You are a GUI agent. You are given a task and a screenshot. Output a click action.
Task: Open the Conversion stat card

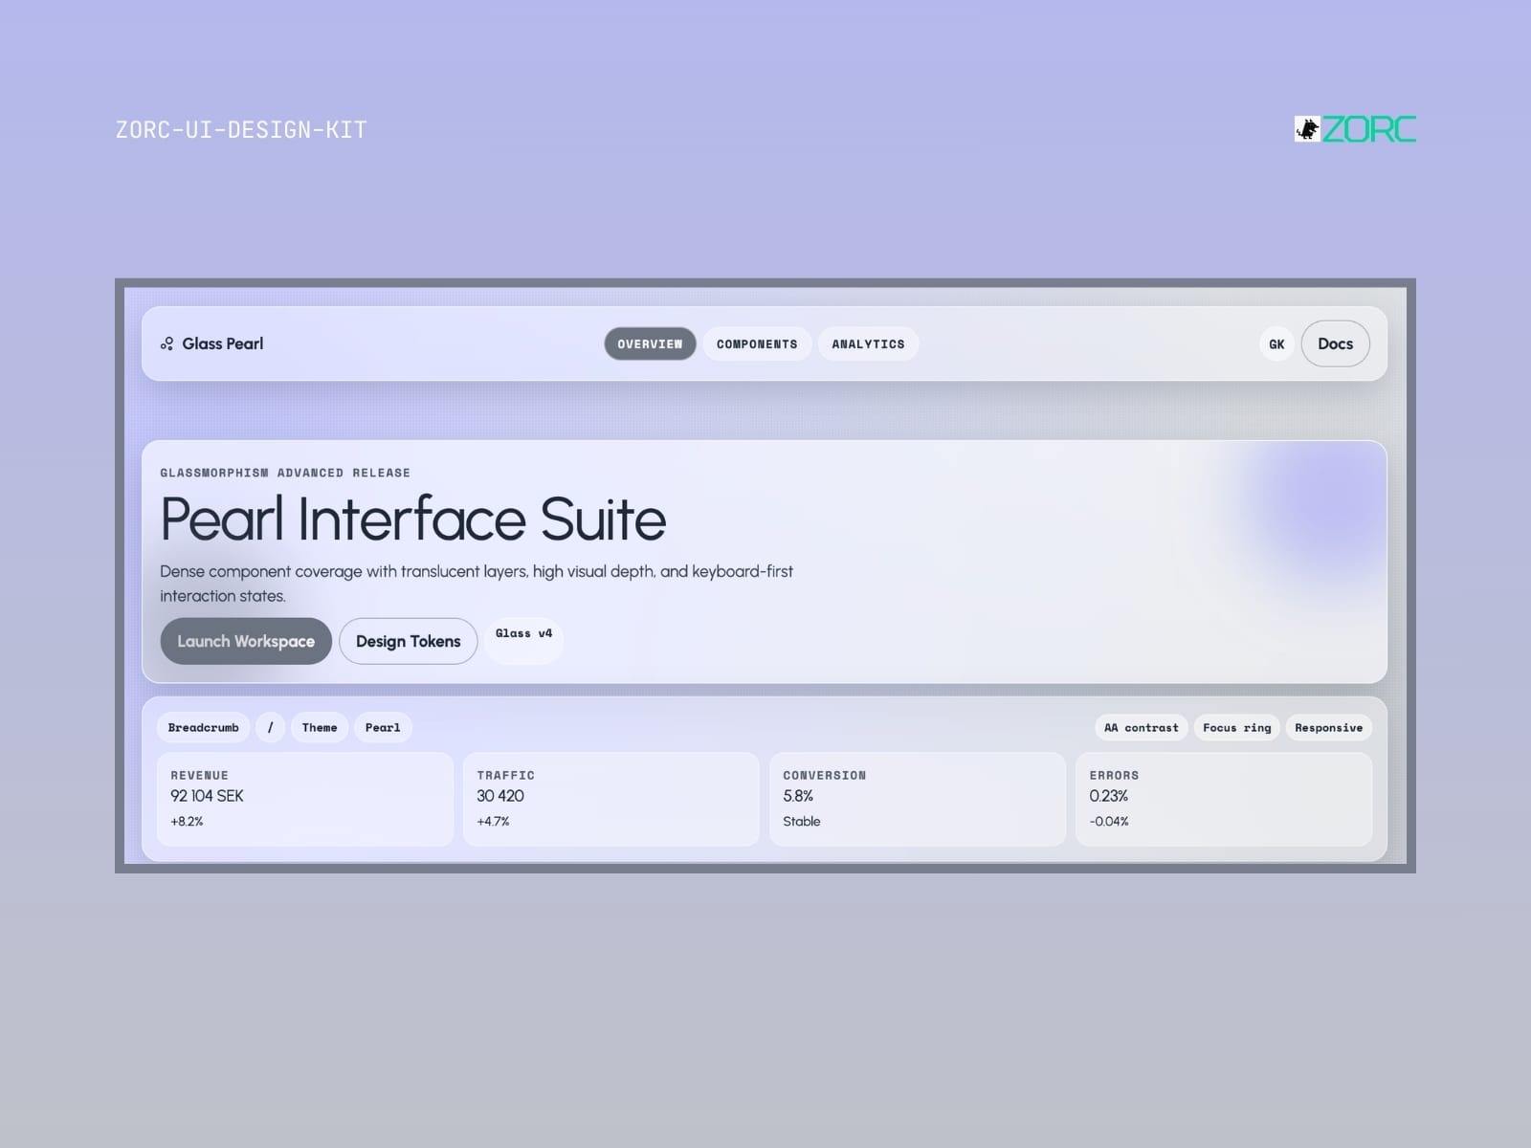(x=918, y=799)
